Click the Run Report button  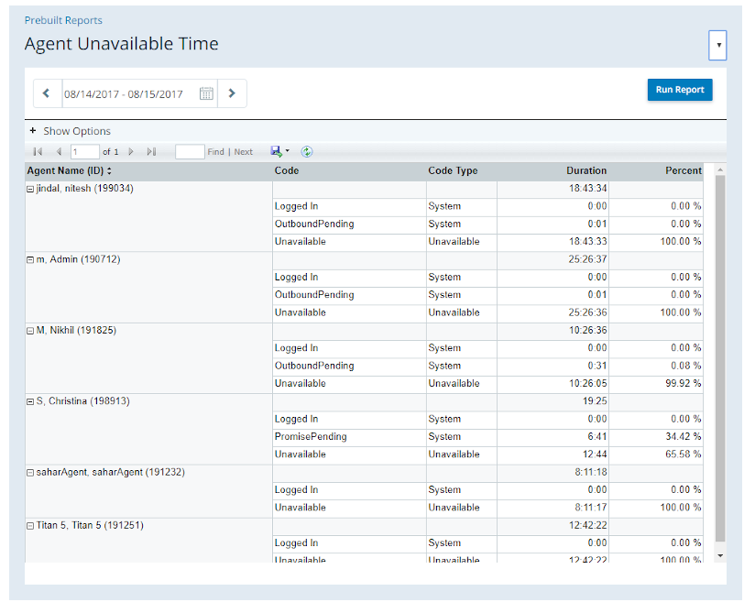click(680, 90)
